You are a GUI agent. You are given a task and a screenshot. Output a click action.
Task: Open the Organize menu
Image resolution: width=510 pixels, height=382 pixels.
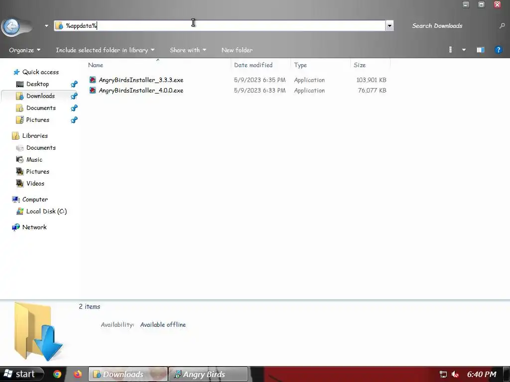(25, 50)
